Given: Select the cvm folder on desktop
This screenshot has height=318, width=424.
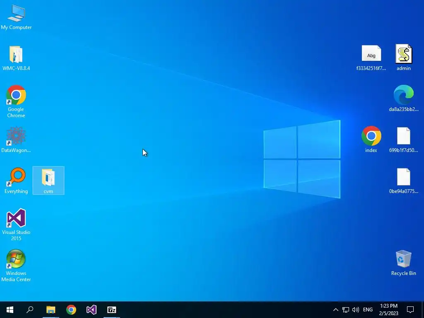Looking at the screenshot, I should pyautogui.click(x=48, y=181).
